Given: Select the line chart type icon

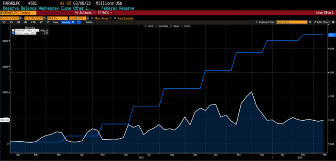Looking at the screenshot, I should pyautogui.click(x=79, y=22).
